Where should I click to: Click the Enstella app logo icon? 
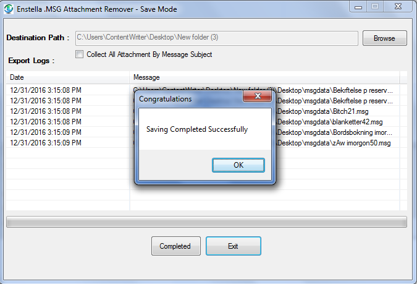(9, 9)
